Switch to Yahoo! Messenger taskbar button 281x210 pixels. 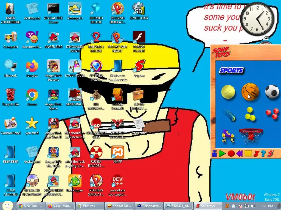tap(119, 206)
